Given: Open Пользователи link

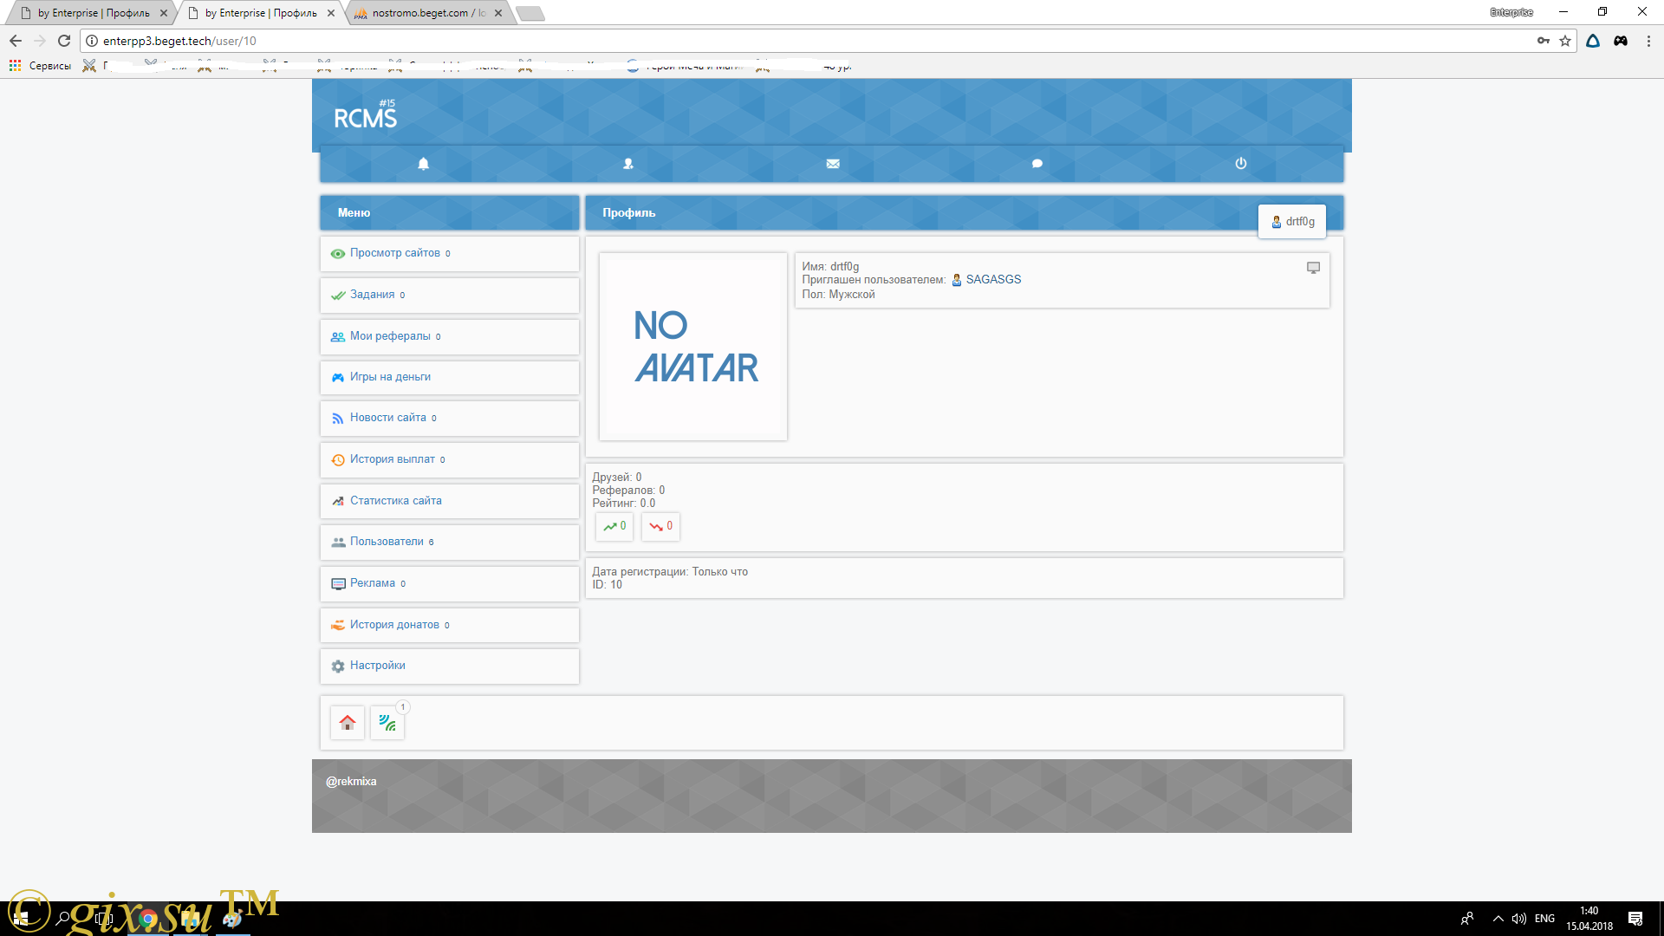Looking at the screenshot, I should (387, 542).
